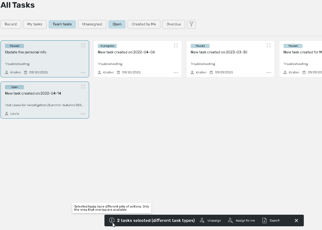The image size is (322, 230).
Task: Expand the 2022-04-06 task card to full view
Action: tap(176, 46)
